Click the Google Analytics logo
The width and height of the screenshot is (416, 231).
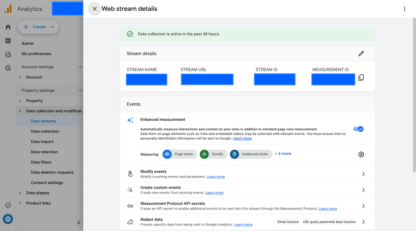(8, 9)
